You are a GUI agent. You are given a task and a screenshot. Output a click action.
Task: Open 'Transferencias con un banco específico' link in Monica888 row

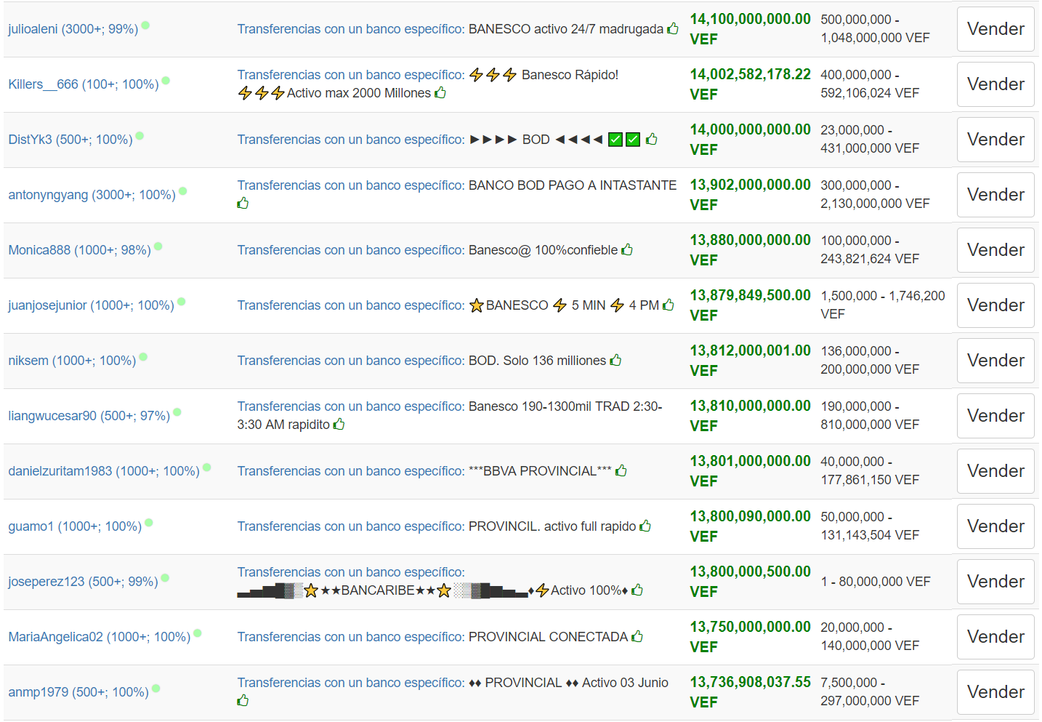[x=351, y=250]
